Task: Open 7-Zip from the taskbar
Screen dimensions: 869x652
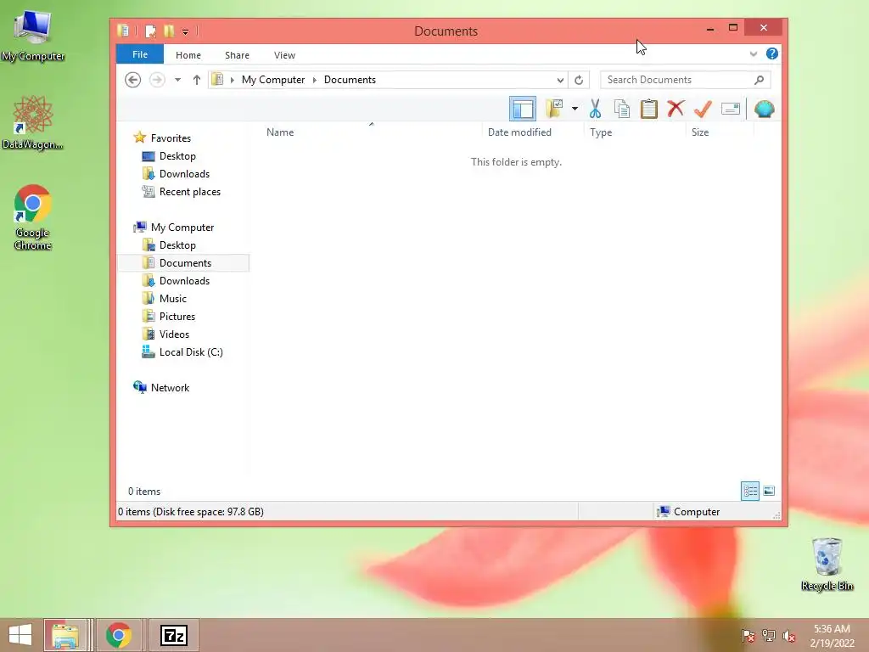Action: point(173,635)
